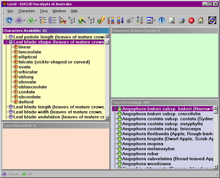The height and width of the screenshot is (178, 220).
Task: Open the window layout dropdown arrow
Action: 155,21
